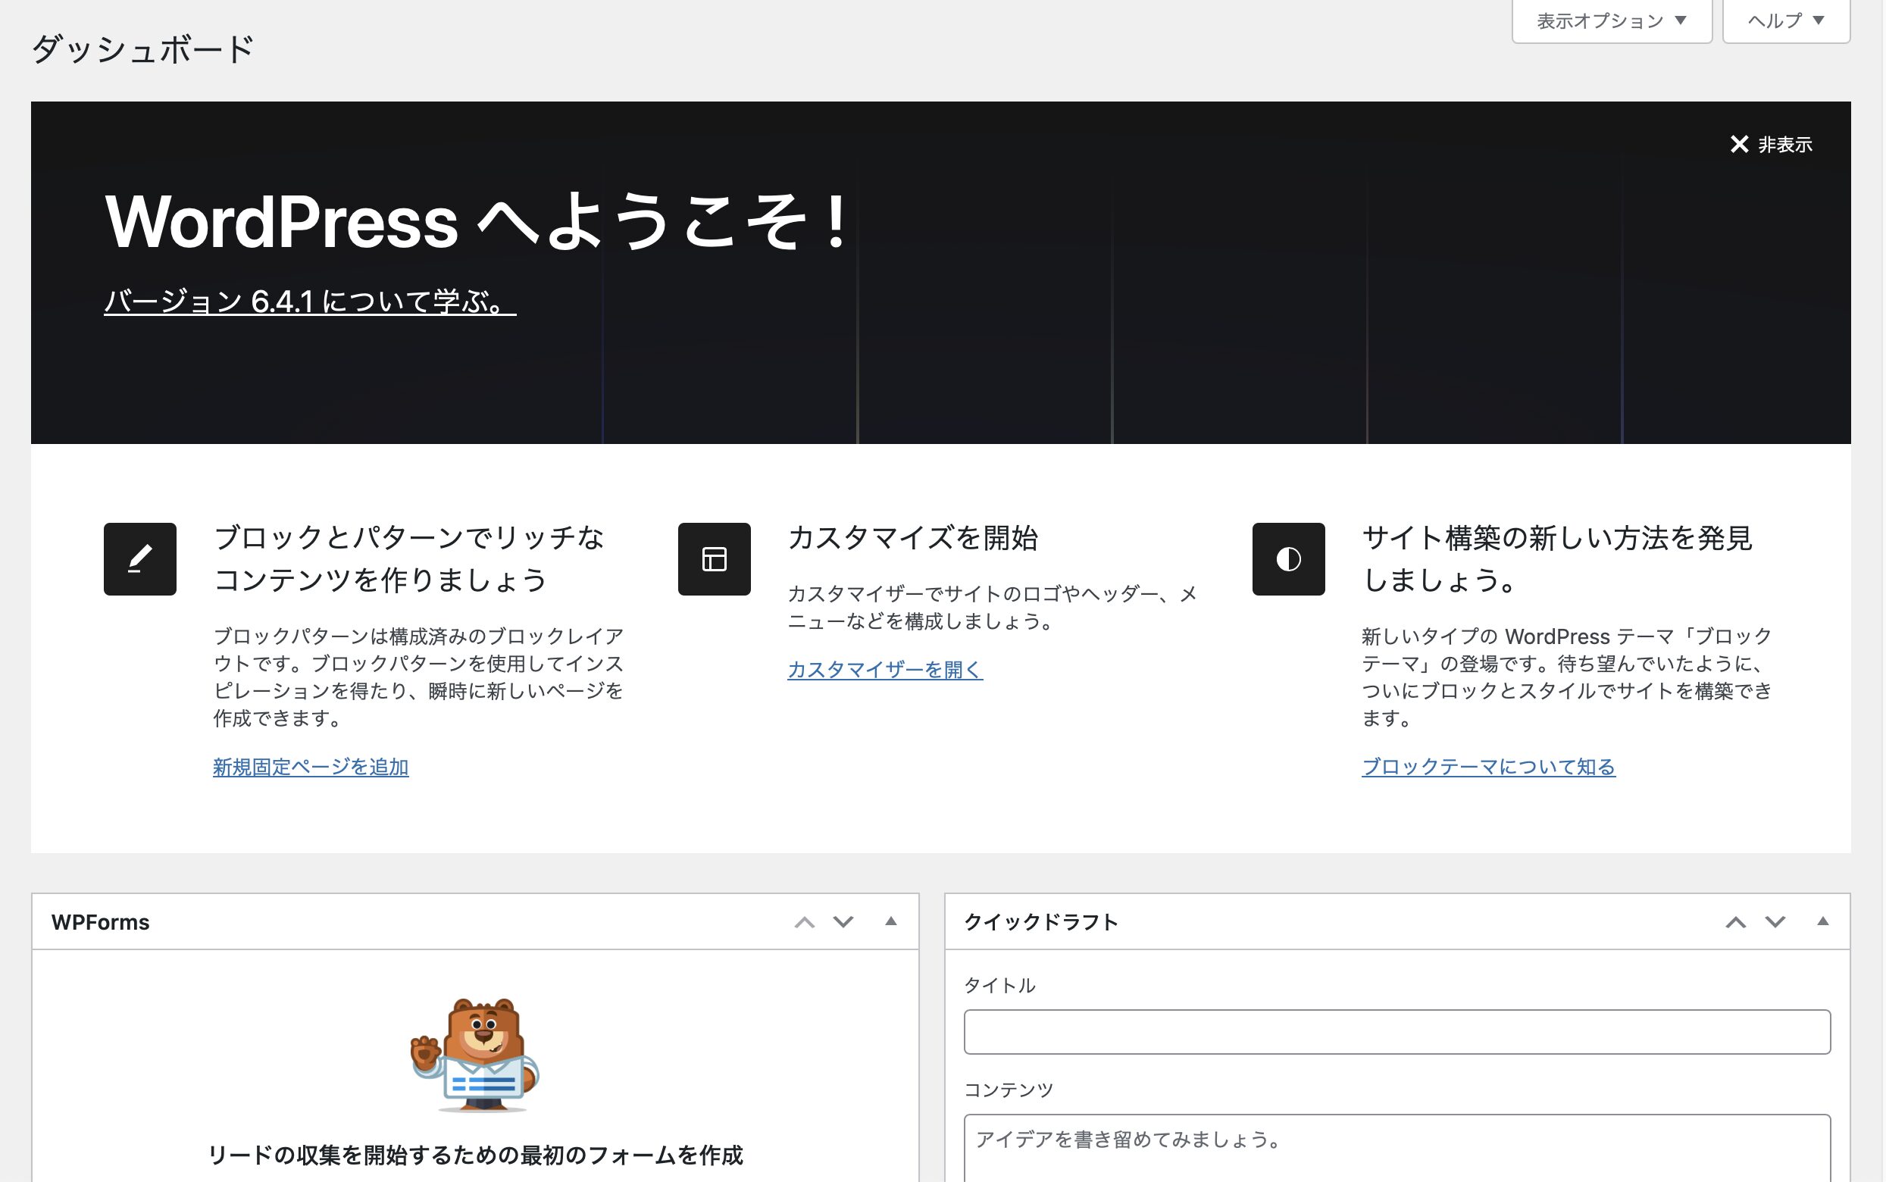
Task: Open the バージョン 6.4.1 について学ぶ link
Action: [x=309, y=302]
